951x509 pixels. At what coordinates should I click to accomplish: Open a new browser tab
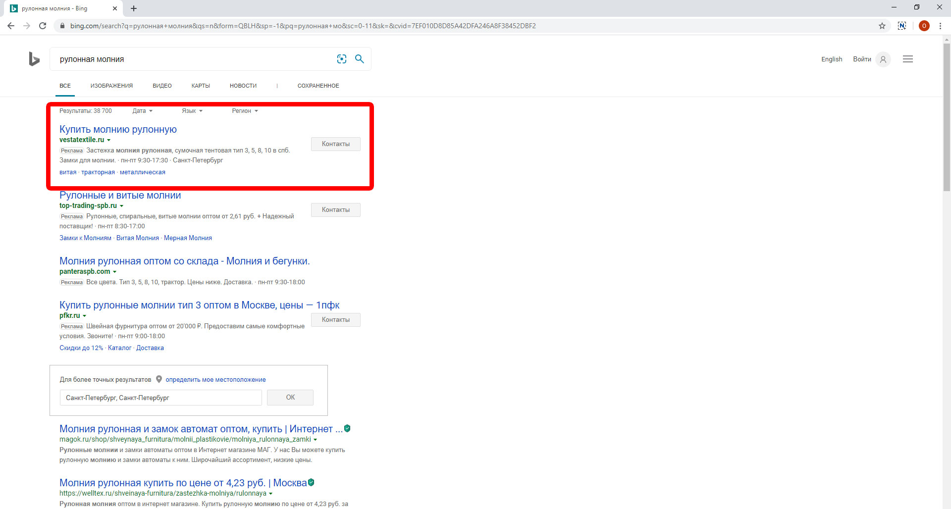pyautogui.click(x=134, y=8)
